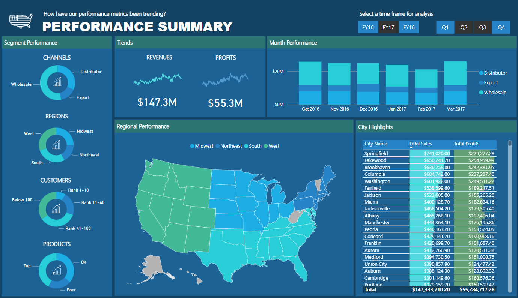Sort table by Total Profits column header
This screenshot has width=518, height=298.
[x=466, y=144]
